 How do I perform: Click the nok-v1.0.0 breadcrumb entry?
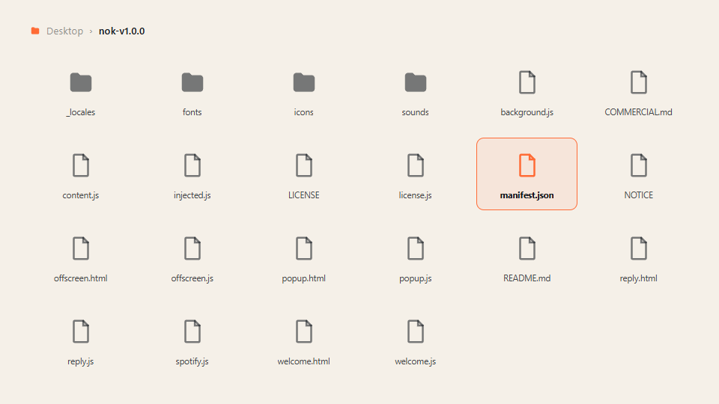[122, 31]
